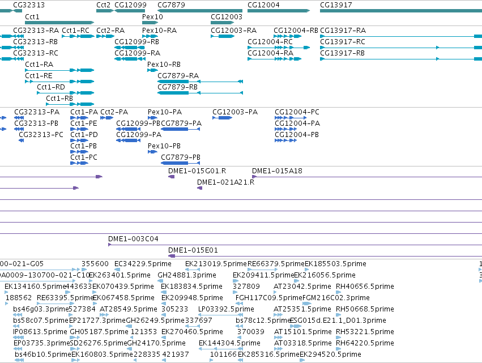Click transcript CG7879-RB label
The width and height of the screenshot is (482, 363).
click(x=178, y=87)
